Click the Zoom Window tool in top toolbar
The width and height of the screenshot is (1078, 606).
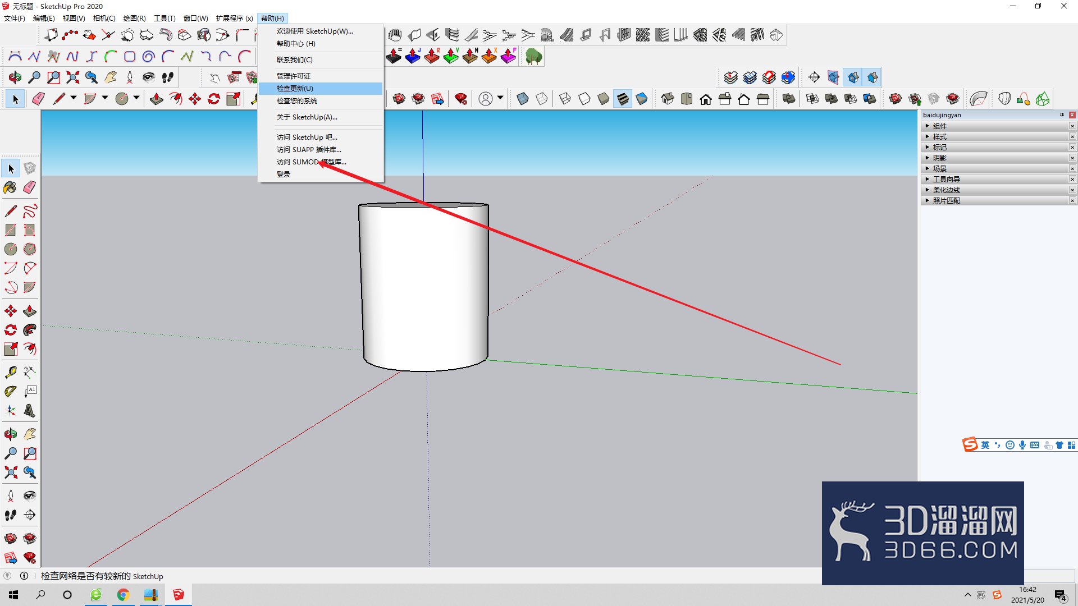pyautogui.click(x=53, y=77)
